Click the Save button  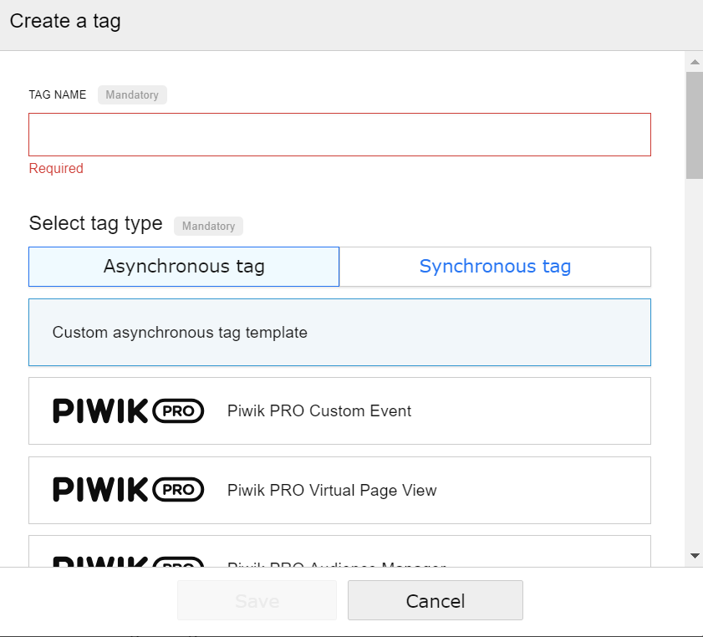(x=257, y=600)
